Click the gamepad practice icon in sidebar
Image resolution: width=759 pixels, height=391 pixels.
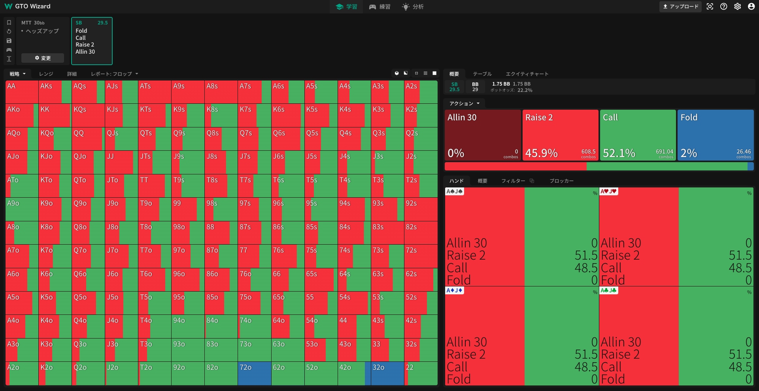tap(9, 50)
